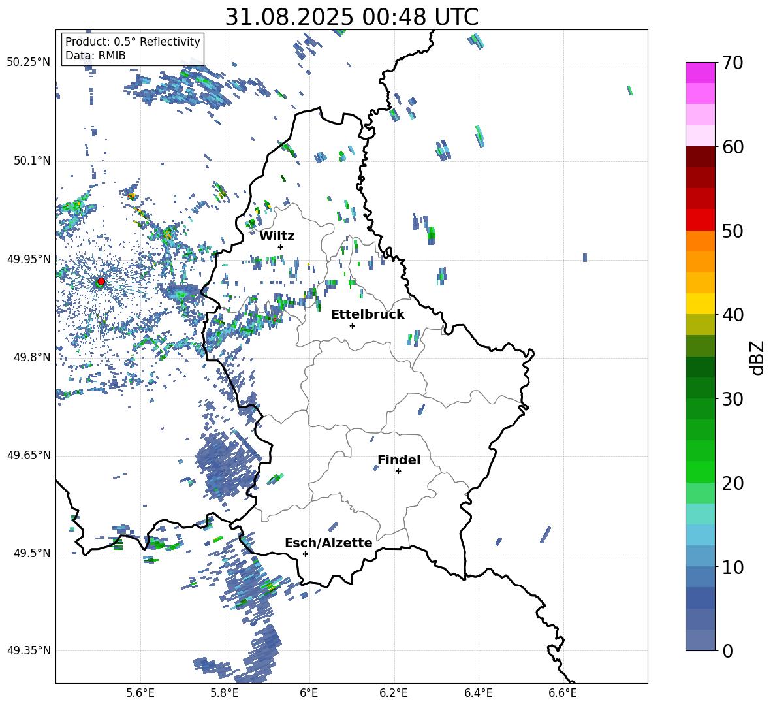Viewport: 773px width, 706px height.
Task: Click the Ettelbruck station cross marker
Action: coord(352,325)
